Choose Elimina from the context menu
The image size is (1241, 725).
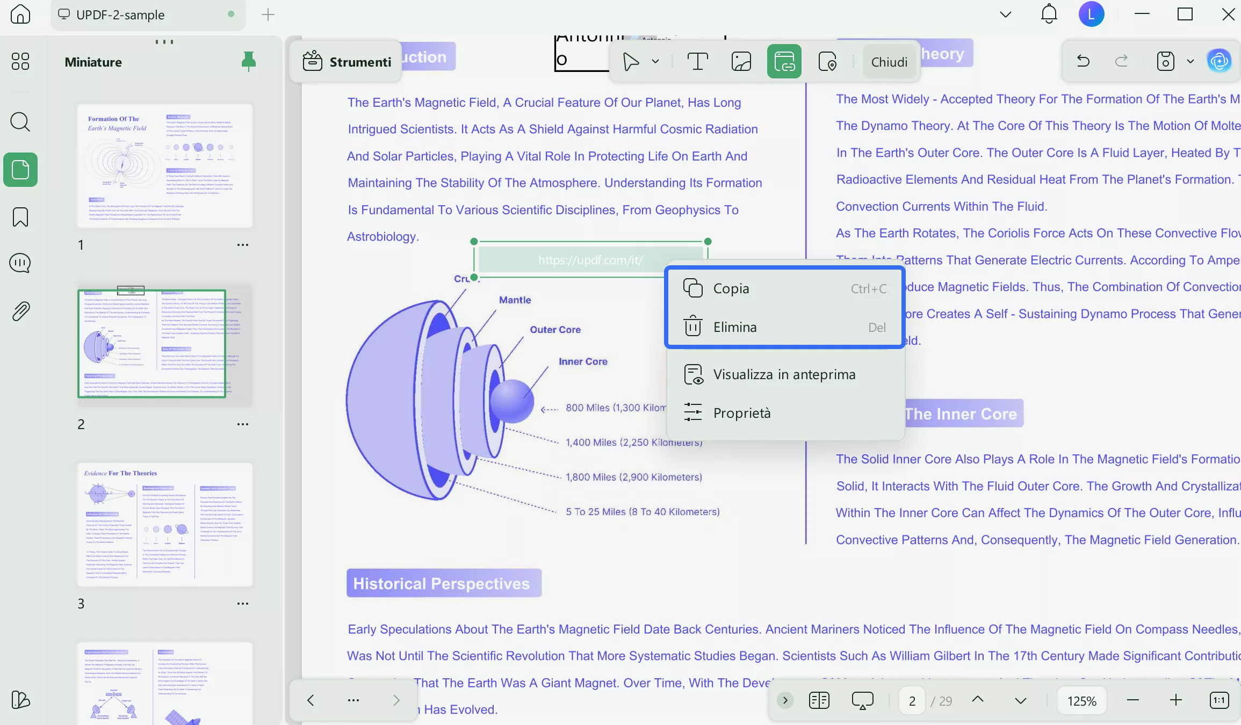[734, 327]
